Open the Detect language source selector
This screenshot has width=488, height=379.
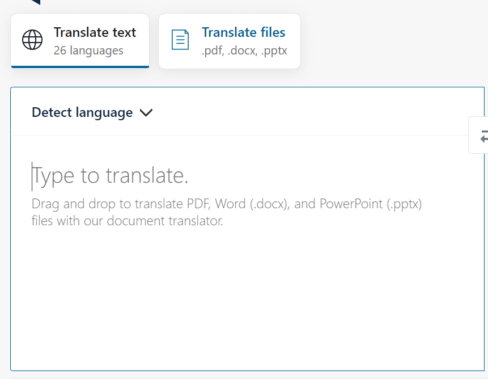coord(82,112)
